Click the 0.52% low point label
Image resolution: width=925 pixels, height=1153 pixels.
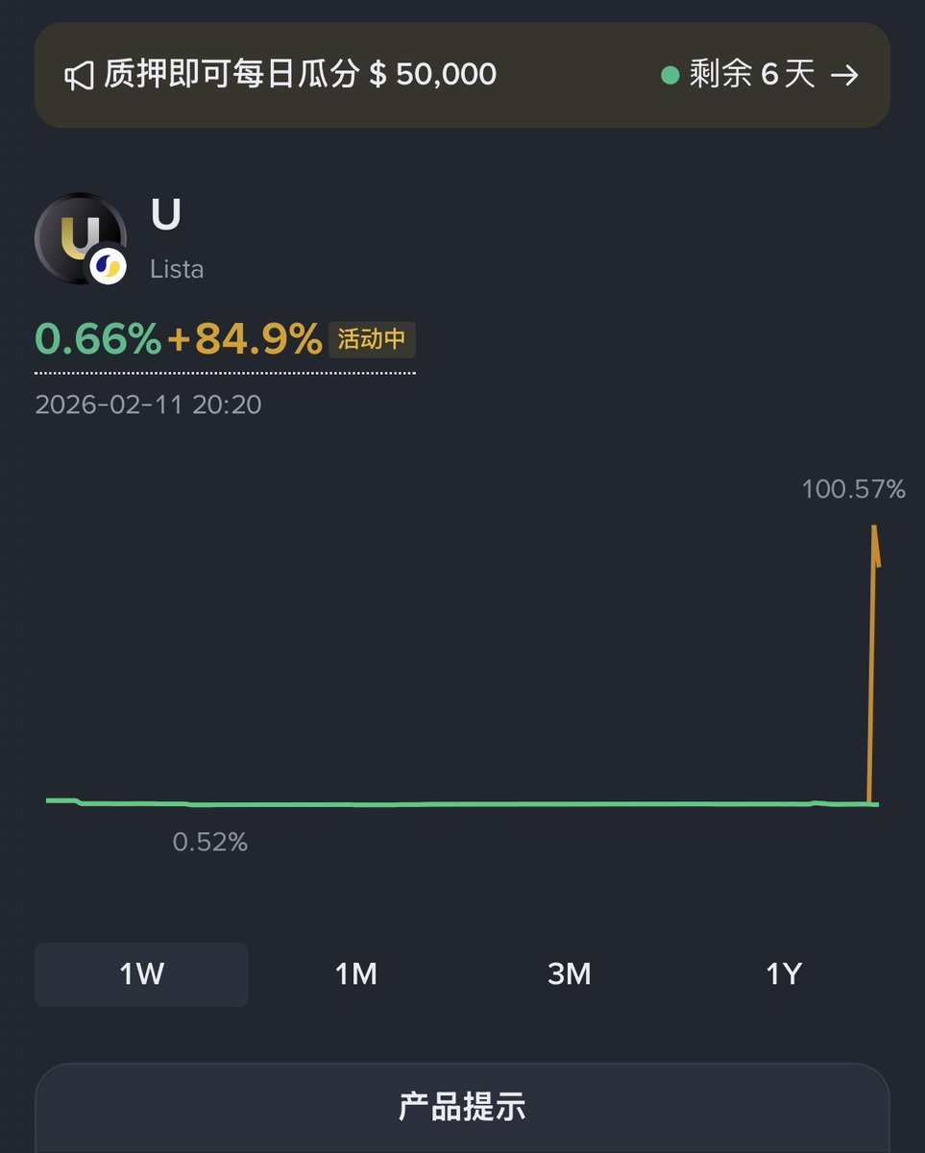(209, 842)
